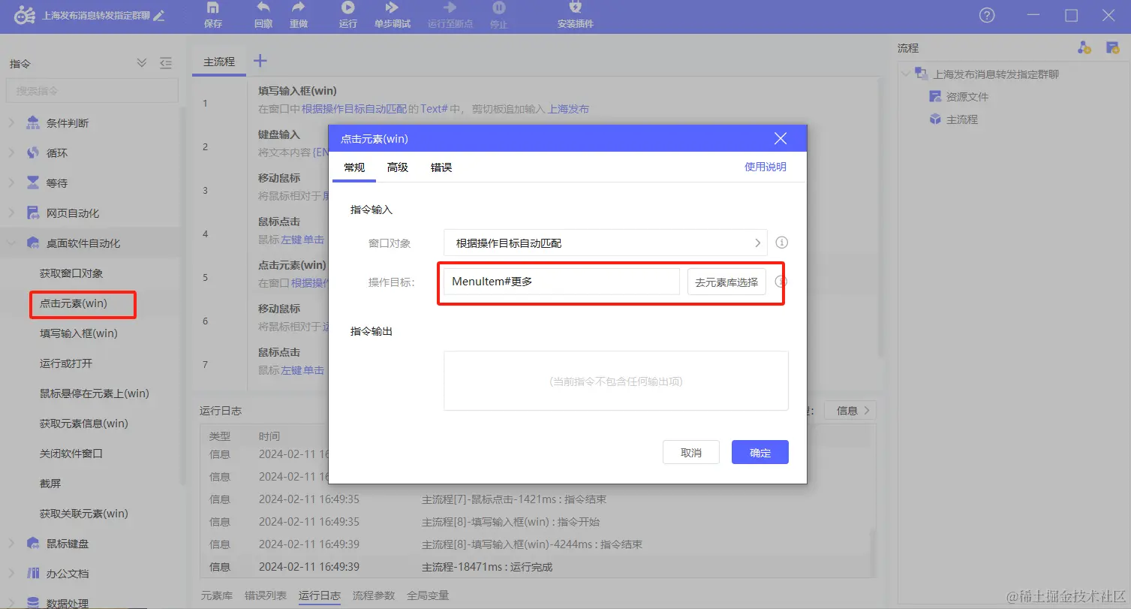Collapse the 指令 panel with the sidebar-fold icon
This screenshot has height=609, width=1131.
pos(167,64)
